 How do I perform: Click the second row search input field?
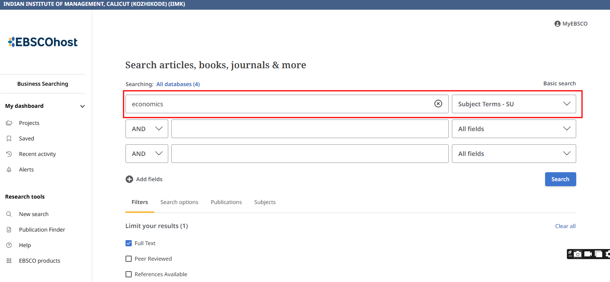(310, 129)
